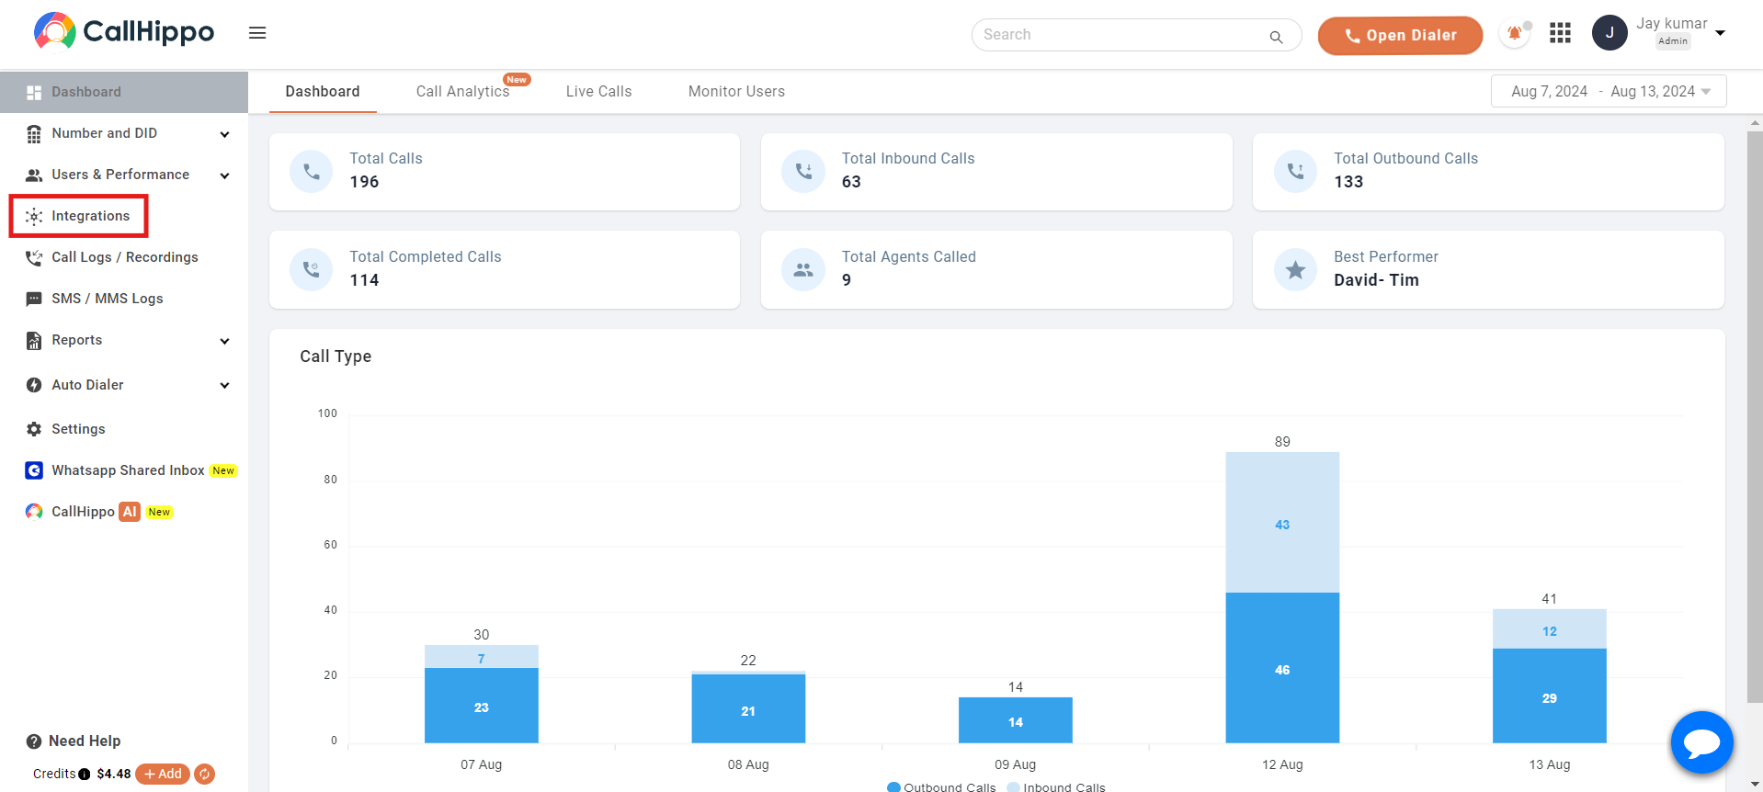Click the Whatsapp Shared Inbox icon
This screenshot has height=792, width=1763.
coord(34,470)
